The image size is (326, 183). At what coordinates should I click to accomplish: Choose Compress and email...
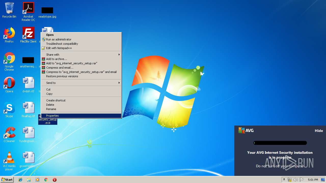pos(81,68)
